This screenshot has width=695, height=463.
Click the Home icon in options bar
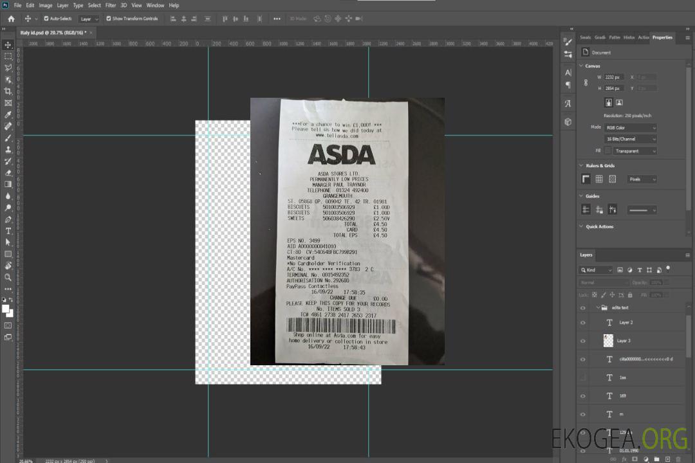[11, 19]
